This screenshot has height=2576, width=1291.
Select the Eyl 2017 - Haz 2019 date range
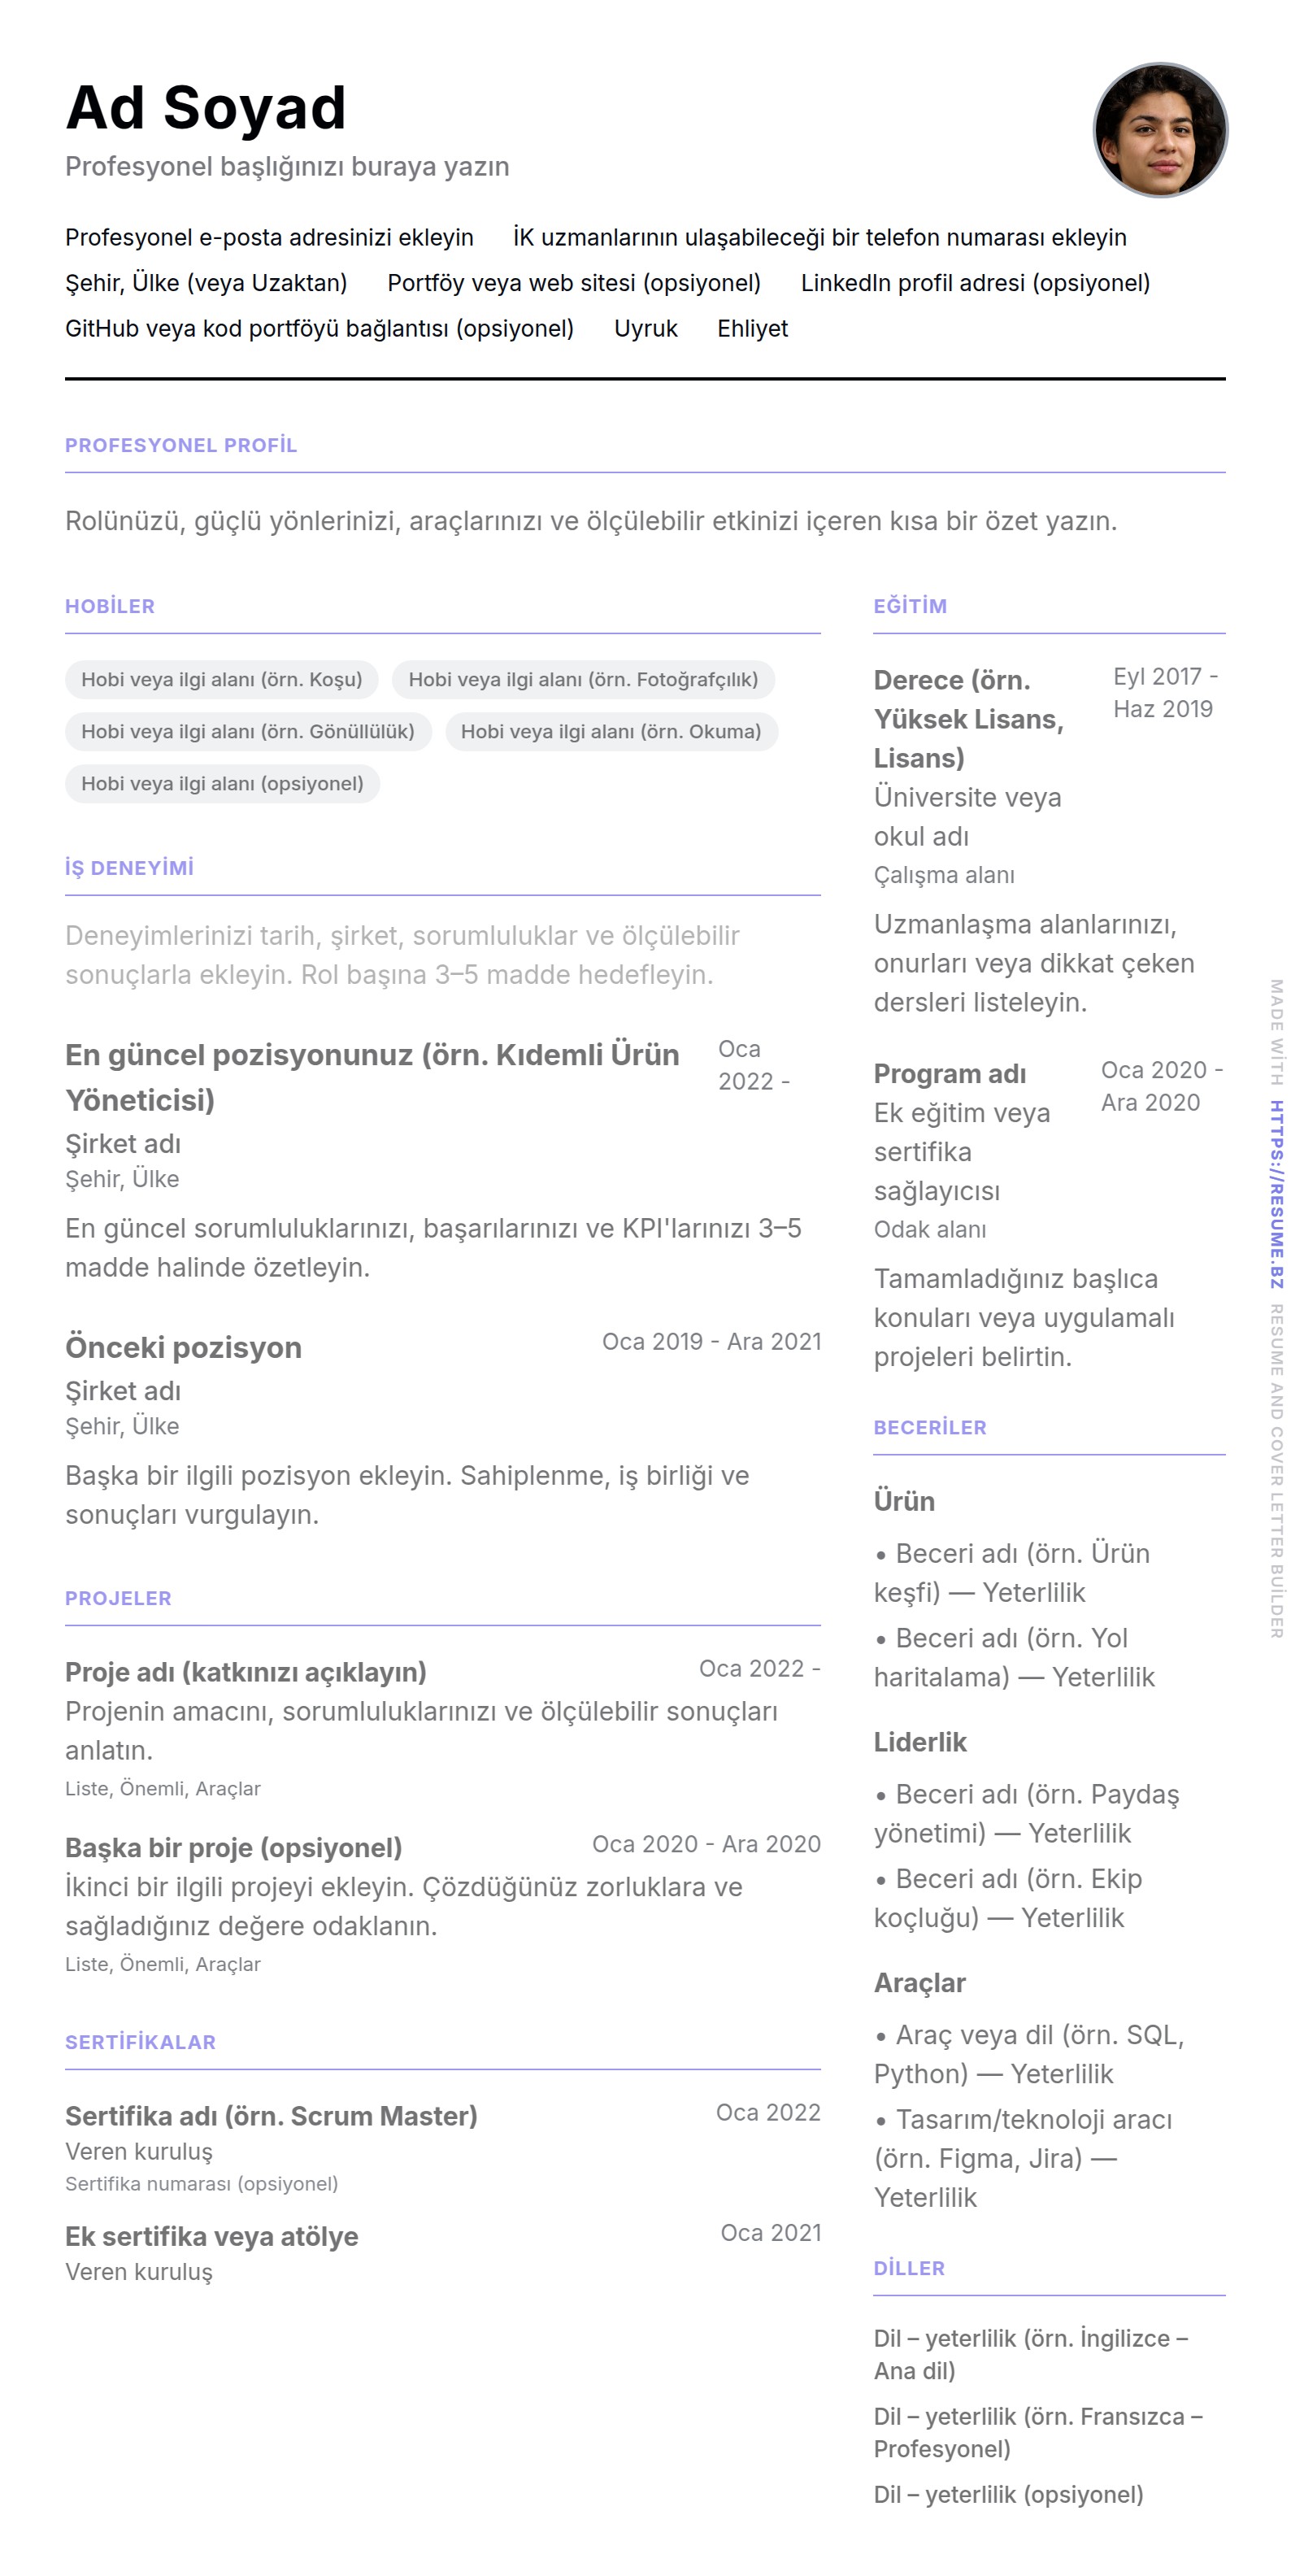click(1163, 692)
